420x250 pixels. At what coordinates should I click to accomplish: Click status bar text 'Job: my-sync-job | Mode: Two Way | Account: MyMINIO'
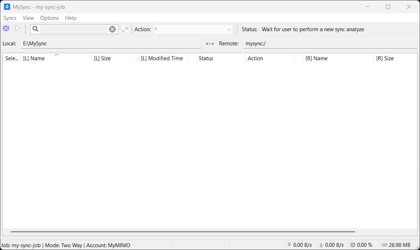pyautogui.click(x=65, y=245)
